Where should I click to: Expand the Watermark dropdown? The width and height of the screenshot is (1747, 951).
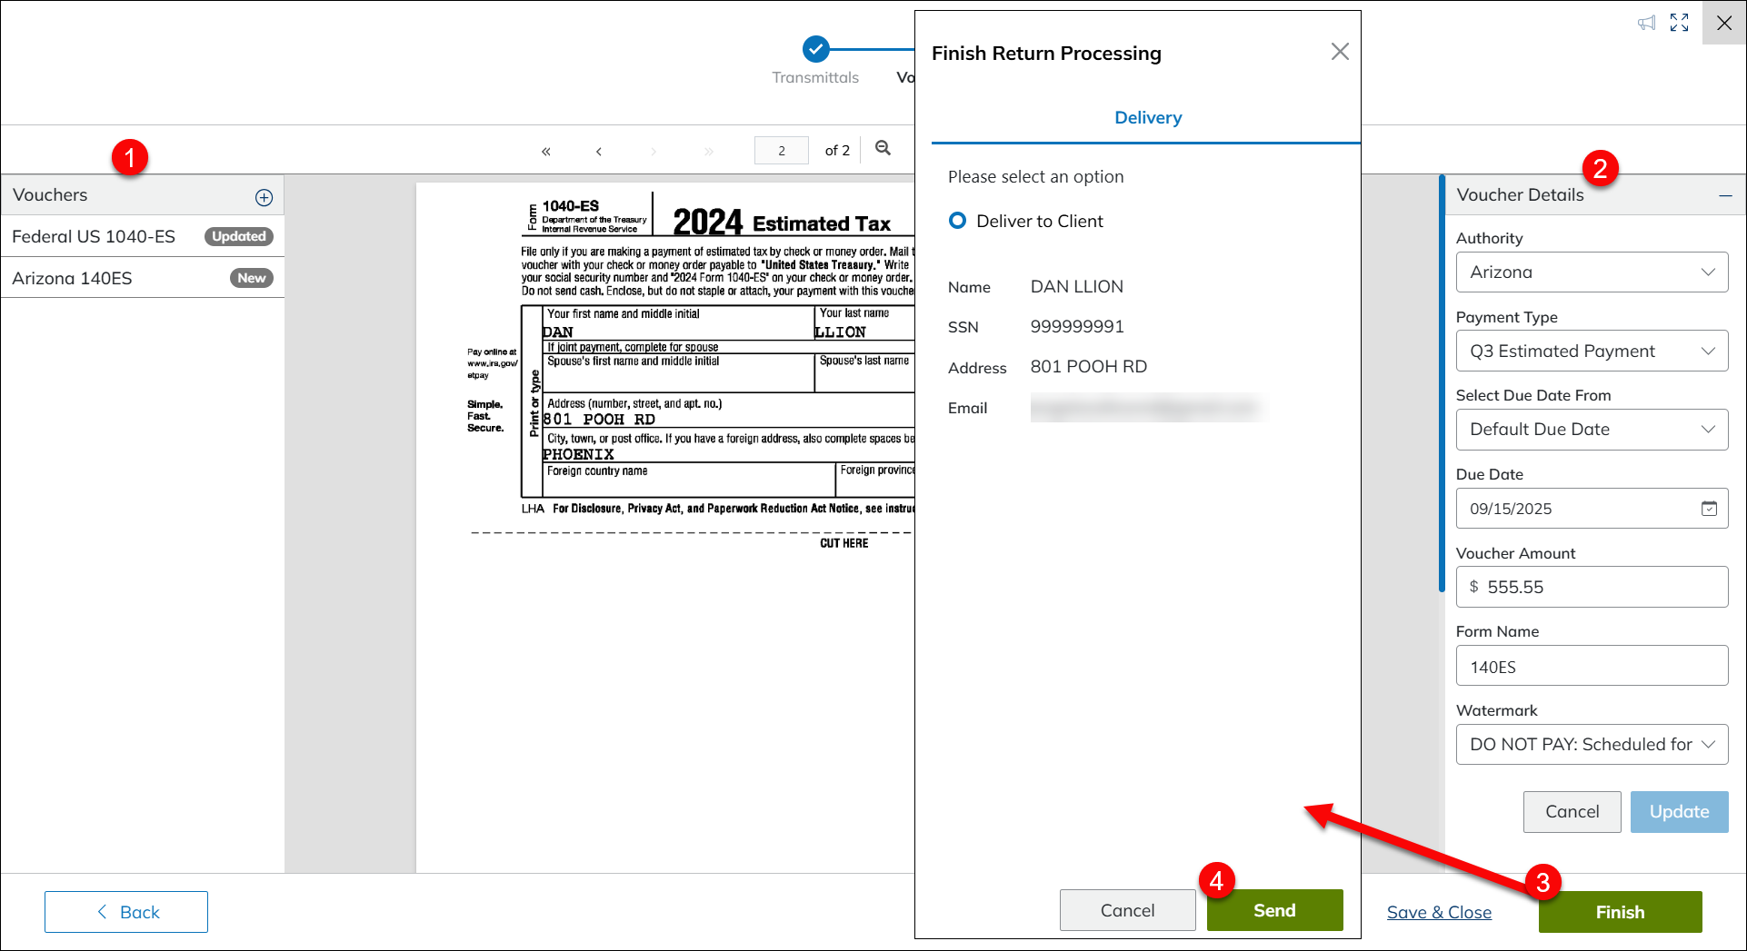coord(1592,745)
